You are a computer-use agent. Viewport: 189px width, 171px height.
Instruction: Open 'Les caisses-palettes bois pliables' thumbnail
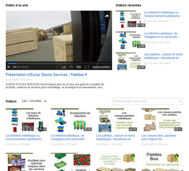point(162,120)
